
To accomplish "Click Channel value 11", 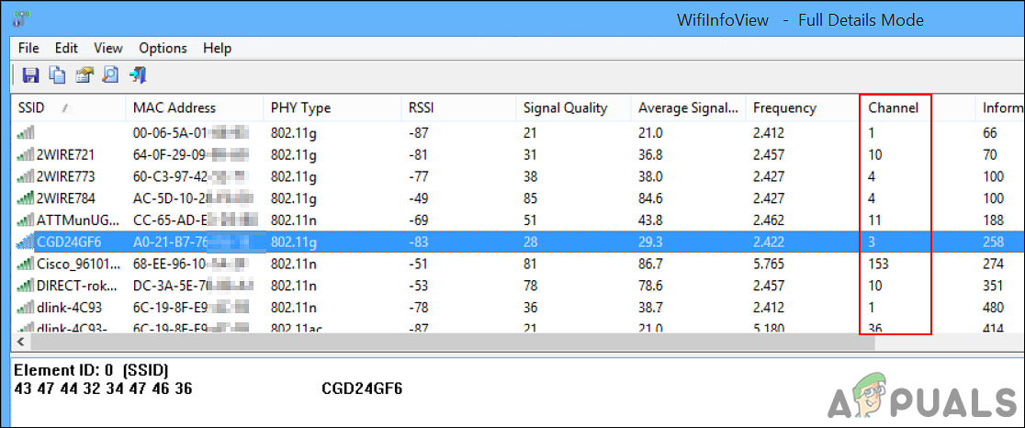I will pyautogui.click(x=874, y=220).
